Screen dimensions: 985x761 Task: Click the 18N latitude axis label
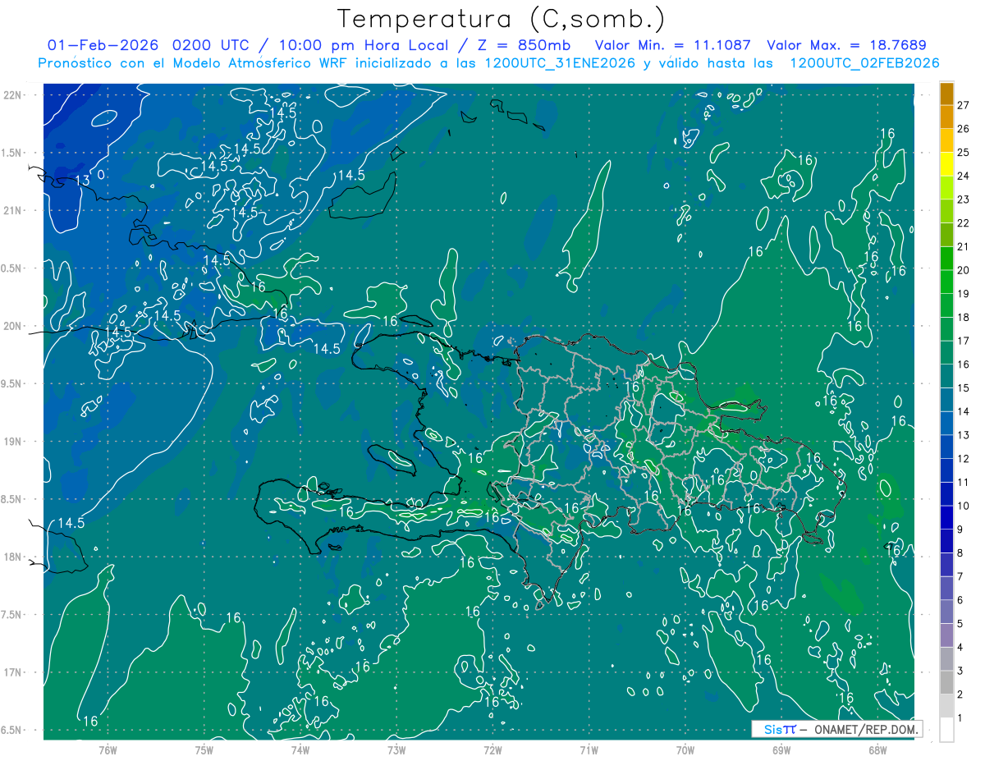pos(11,557)
